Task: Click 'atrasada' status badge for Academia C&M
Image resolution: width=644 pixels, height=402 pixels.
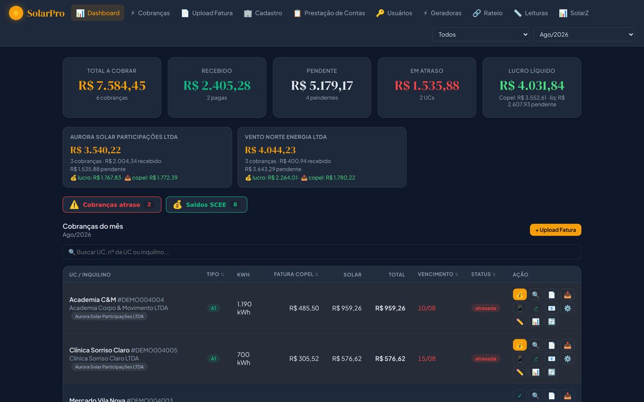Action: 486,308
